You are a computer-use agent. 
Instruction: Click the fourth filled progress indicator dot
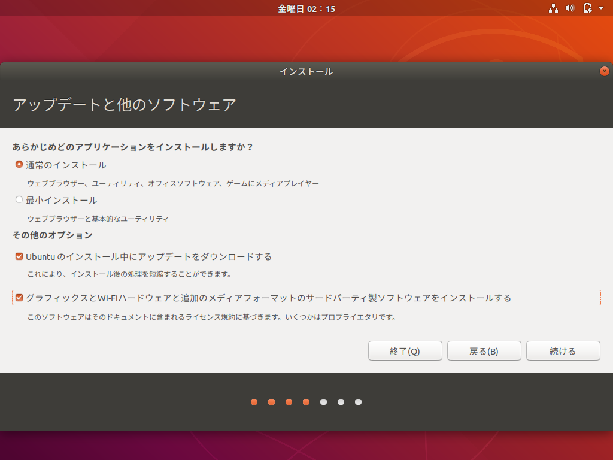point(306,402)
